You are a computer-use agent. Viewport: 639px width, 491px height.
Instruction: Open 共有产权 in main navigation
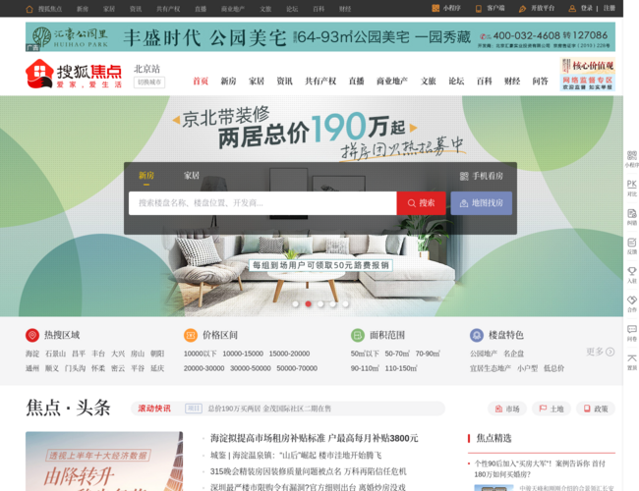click(x=320, y=82)
